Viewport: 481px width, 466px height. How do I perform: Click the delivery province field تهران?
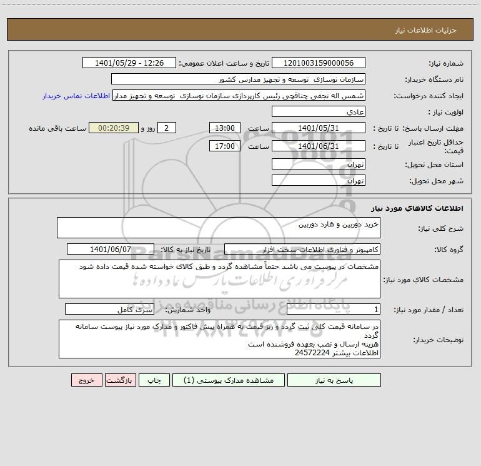[x=319, y=164]
